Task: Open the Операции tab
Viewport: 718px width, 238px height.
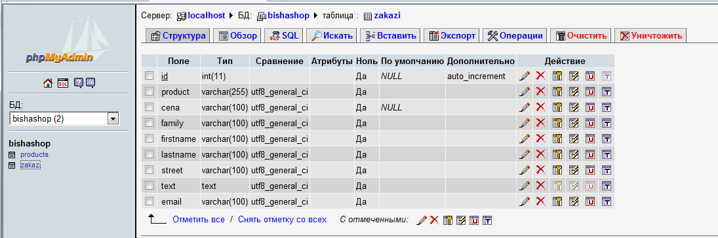Action: click(x=515, y=35)
